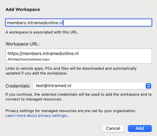Click the Credentials: label

tap(18, 86)
